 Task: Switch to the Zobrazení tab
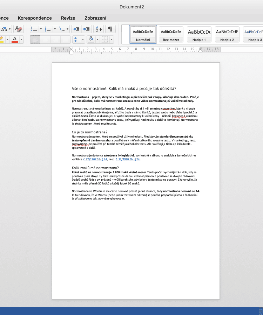[x=95, y=18]
